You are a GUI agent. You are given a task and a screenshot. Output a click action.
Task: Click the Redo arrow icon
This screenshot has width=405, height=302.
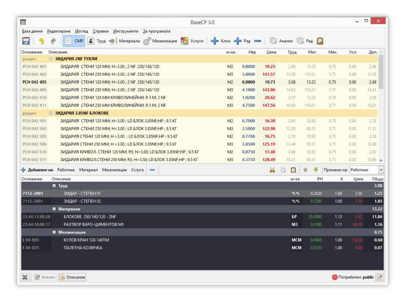[53, 41]
